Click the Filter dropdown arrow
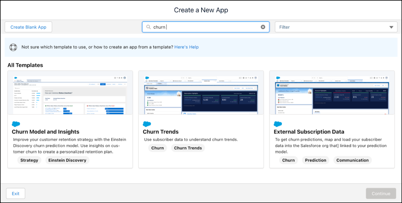Image resolution: width=402 pixels, height=203 pixels. [391, 27]
